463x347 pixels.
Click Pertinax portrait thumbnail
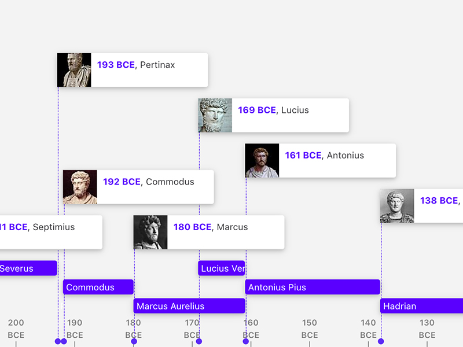pos(74,70)
